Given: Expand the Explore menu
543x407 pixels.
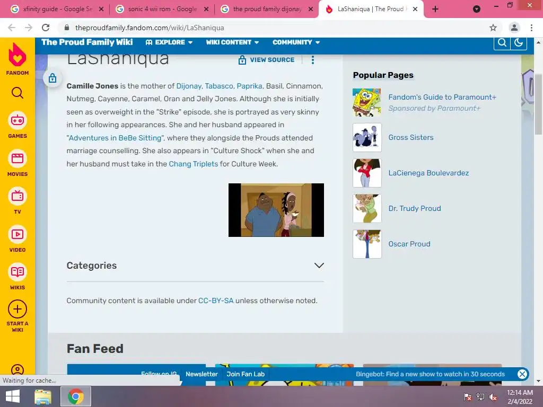Looking at the screenshot, I should pos(169,42).
